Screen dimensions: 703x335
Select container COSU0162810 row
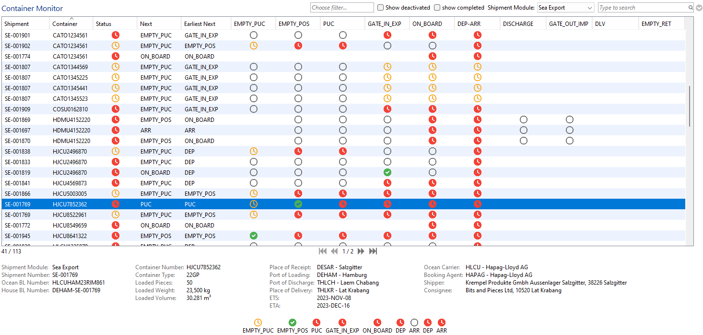(70, 109)
